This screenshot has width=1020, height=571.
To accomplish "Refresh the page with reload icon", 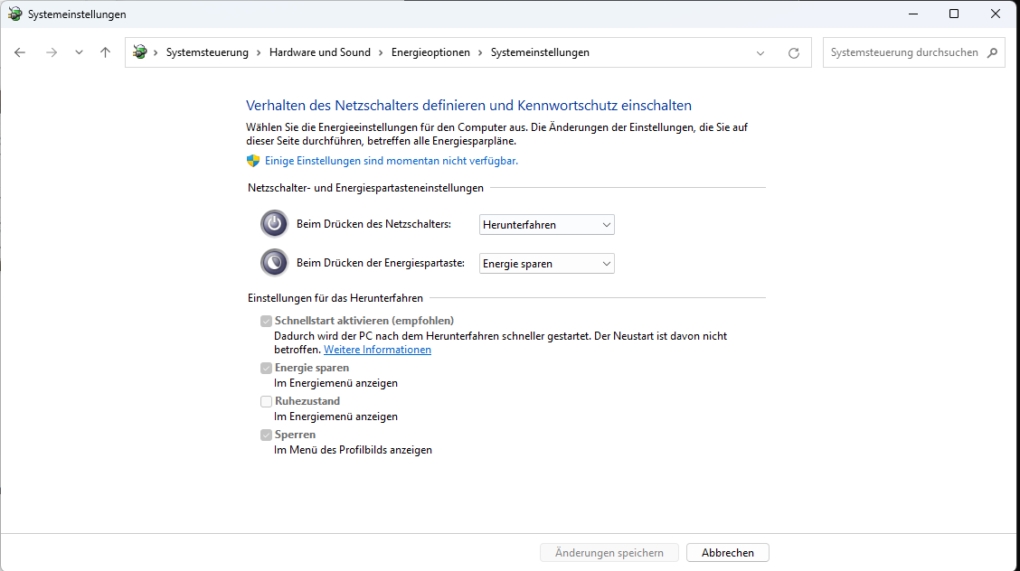I will click(x=794, y=53).
